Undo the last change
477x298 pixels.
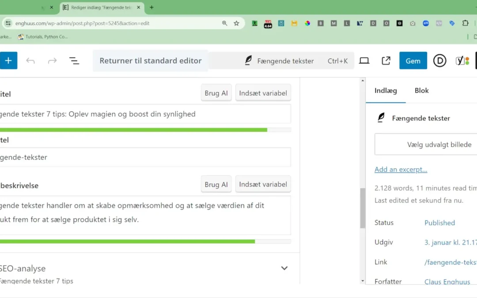30,61
